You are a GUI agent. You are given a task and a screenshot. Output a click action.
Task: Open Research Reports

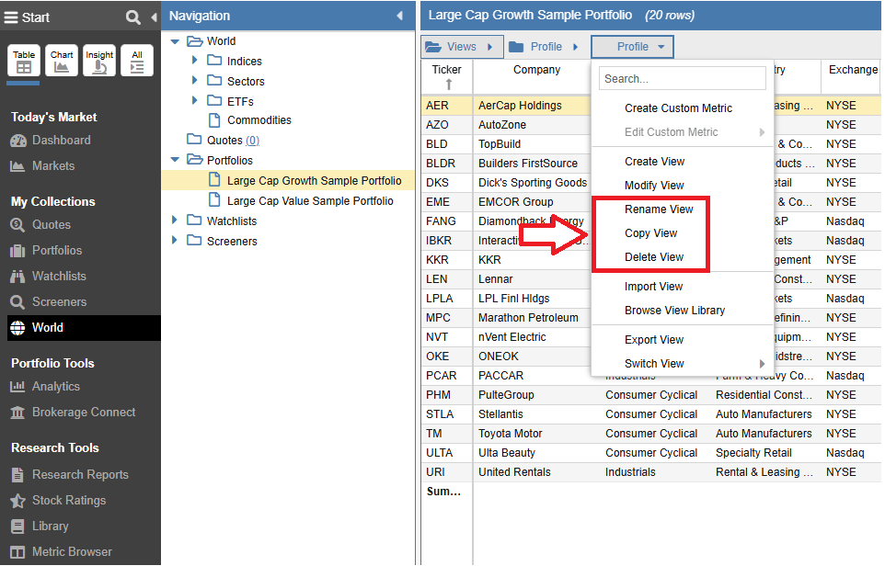tap(69, 475)
